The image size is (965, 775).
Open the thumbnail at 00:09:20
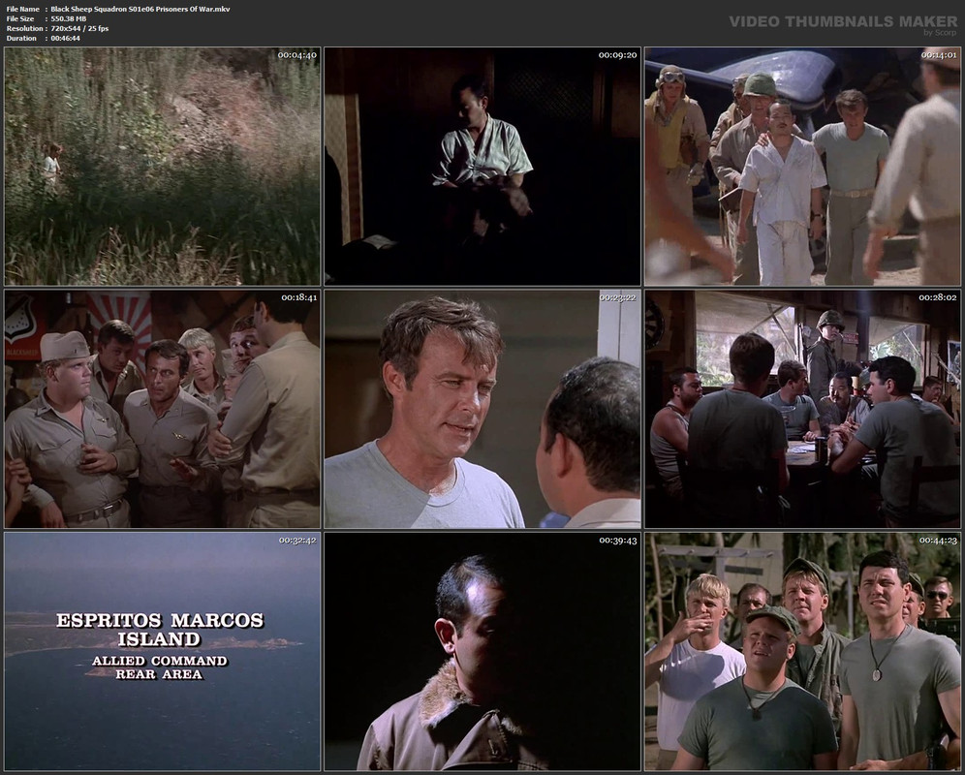(482, 167)
